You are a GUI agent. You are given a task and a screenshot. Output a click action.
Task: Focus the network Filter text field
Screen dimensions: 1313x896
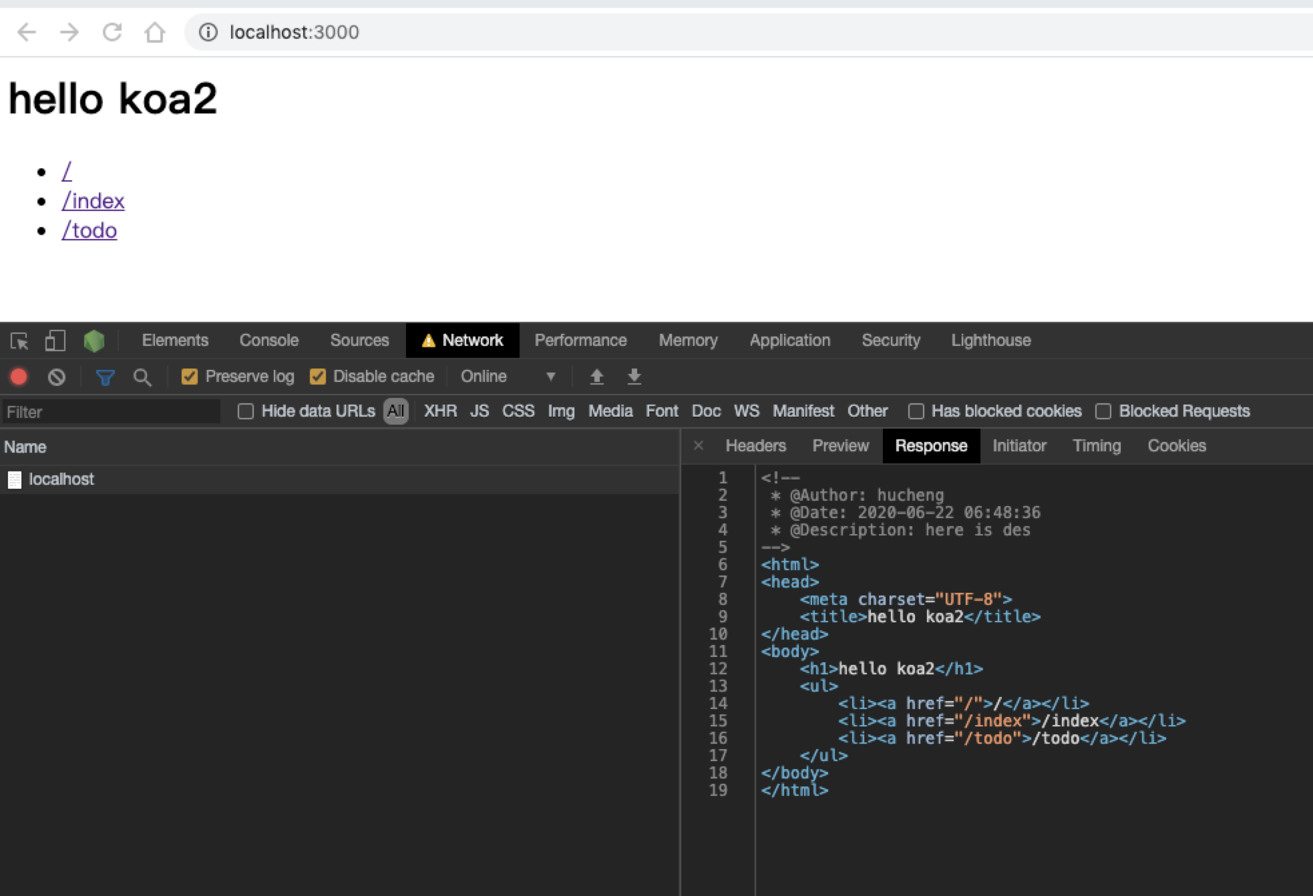(x=111, y=412)
